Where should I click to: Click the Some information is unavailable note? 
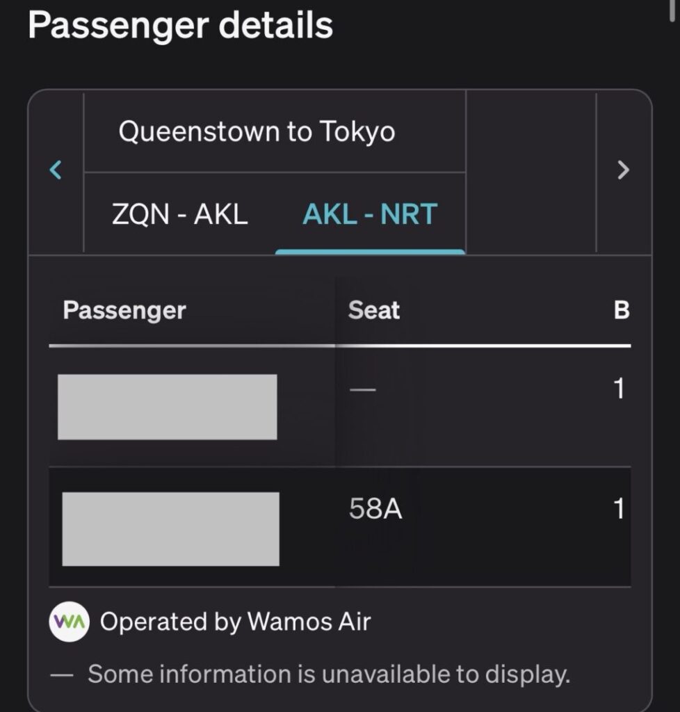tap(329, 674)
